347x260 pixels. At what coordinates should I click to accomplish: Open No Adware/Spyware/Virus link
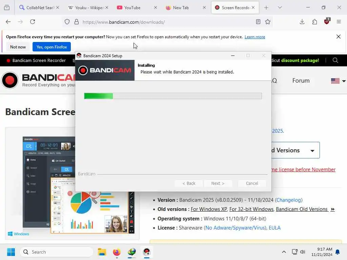[x=236, y=228]
